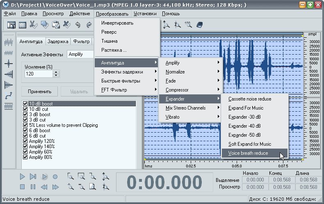Uncheck the 10 dB boost preset checkbox
Screen dimensions: 324x204
(x=25, y=103)
